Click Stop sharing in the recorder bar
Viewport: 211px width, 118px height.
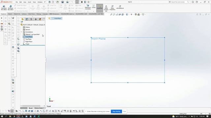(x=116, y=111)
